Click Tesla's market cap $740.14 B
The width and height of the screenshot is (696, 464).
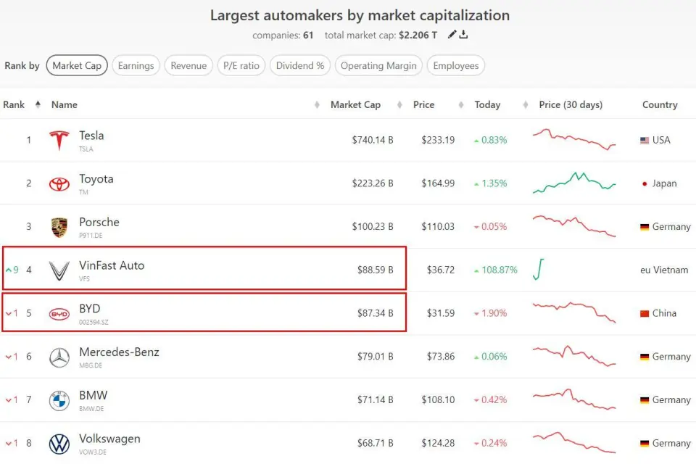(x=373, y=141)
